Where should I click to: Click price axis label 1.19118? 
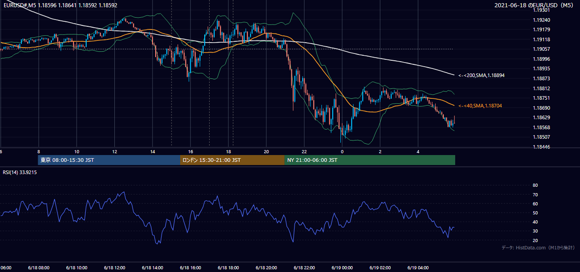click(x=541, y=39)
